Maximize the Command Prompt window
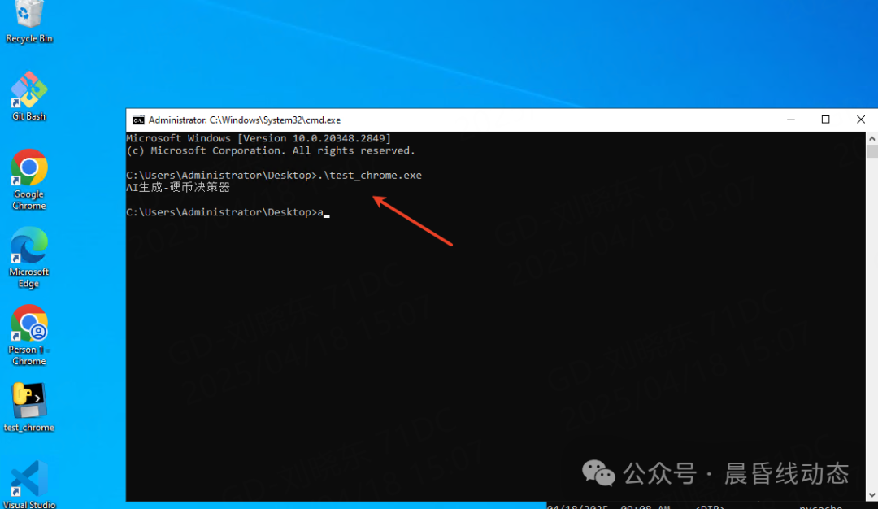This screenshot has height=509, width=878. pyautogui.click(x=825, y=120)
